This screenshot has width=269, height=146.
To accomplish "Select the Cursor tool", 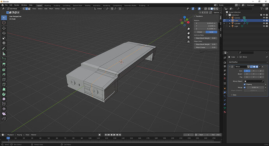I will coord(4,23).
